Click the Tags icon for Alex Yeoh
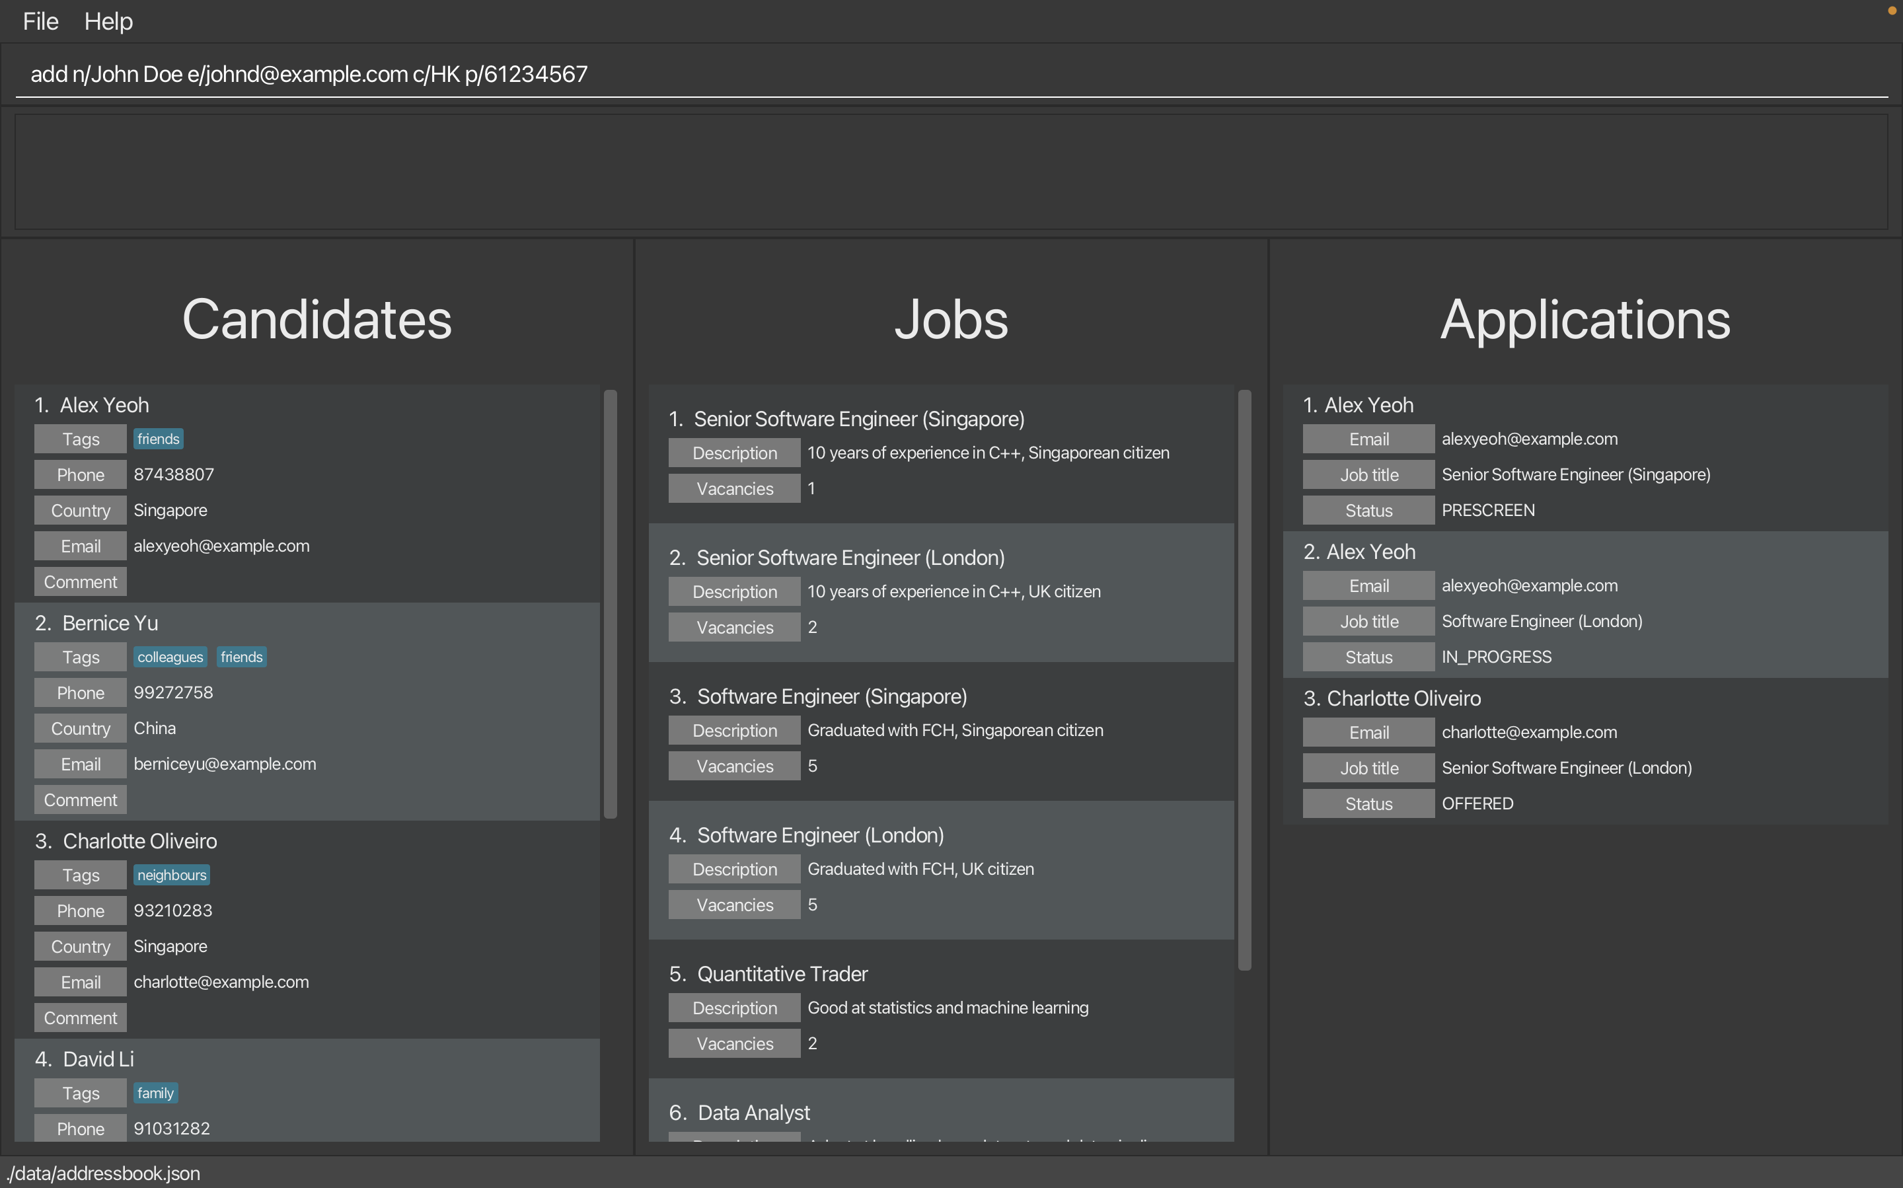1903x1188 pixels. [79, 438]
